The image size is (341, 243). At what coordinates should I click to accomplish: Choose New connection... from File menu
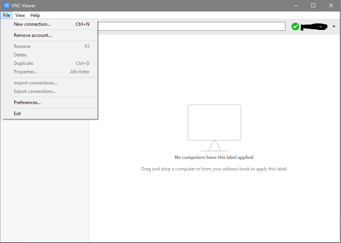[49, 24]
